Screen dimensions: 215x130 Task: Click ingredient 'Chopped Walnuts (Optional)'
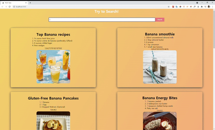[x=53, y=107]
